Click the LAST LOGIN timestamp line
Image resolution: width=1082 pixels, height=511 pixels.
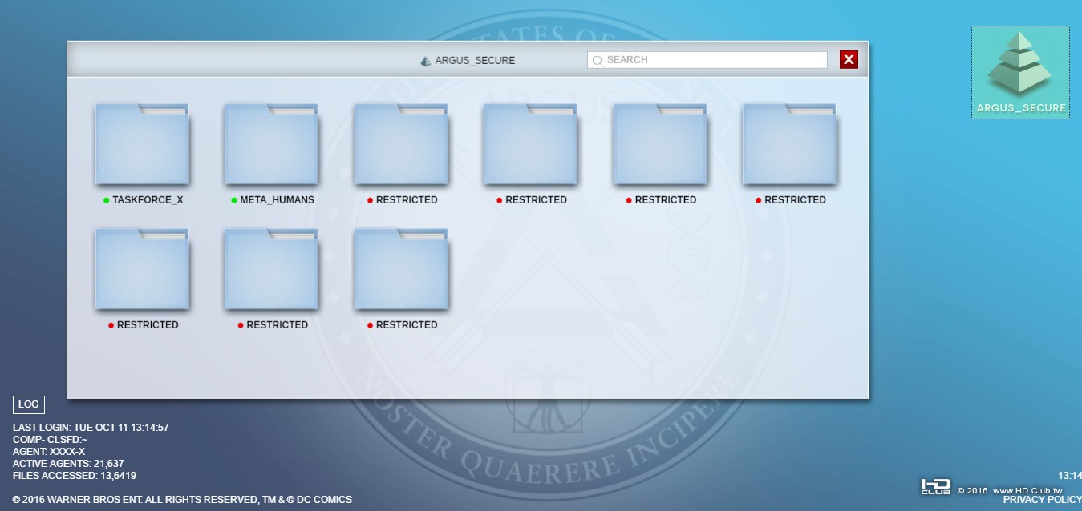[91, 428]
